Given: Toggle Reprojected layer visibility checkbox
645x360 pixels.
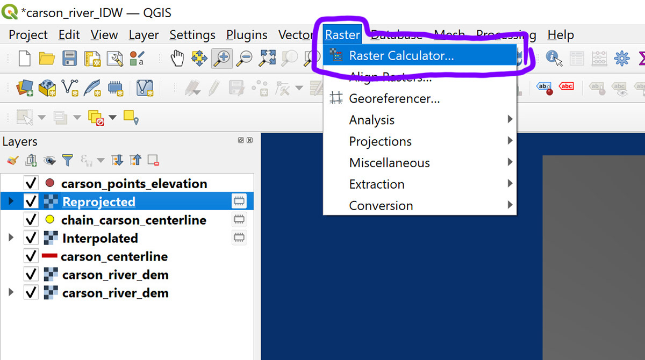Looking at the screenshot, I should (x=31, y=201).
